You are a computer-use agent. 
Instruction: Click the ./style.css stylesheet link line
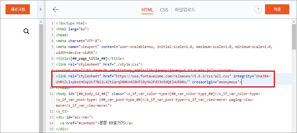click(x=99, y=64)
